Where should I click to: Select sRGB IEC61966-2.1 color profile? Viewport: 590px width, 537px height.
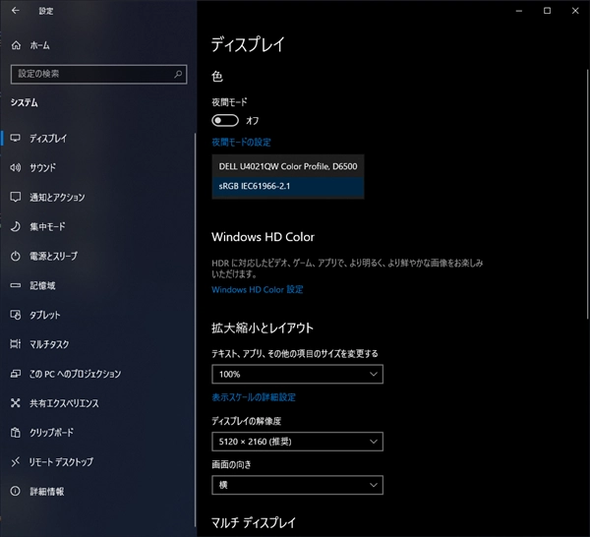288,186
